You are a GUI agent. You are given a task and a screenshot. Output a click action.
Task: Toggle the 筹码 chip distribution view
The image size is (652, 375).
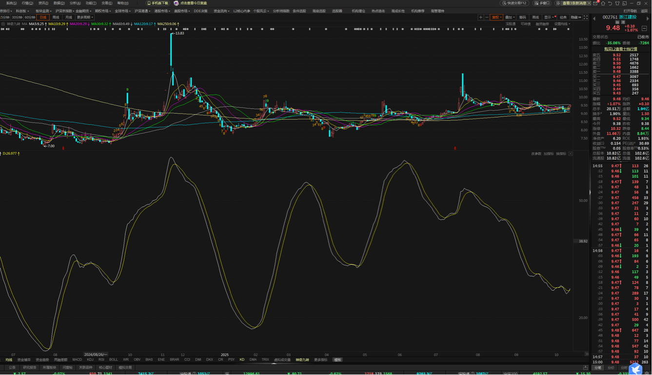coord(523,17)
